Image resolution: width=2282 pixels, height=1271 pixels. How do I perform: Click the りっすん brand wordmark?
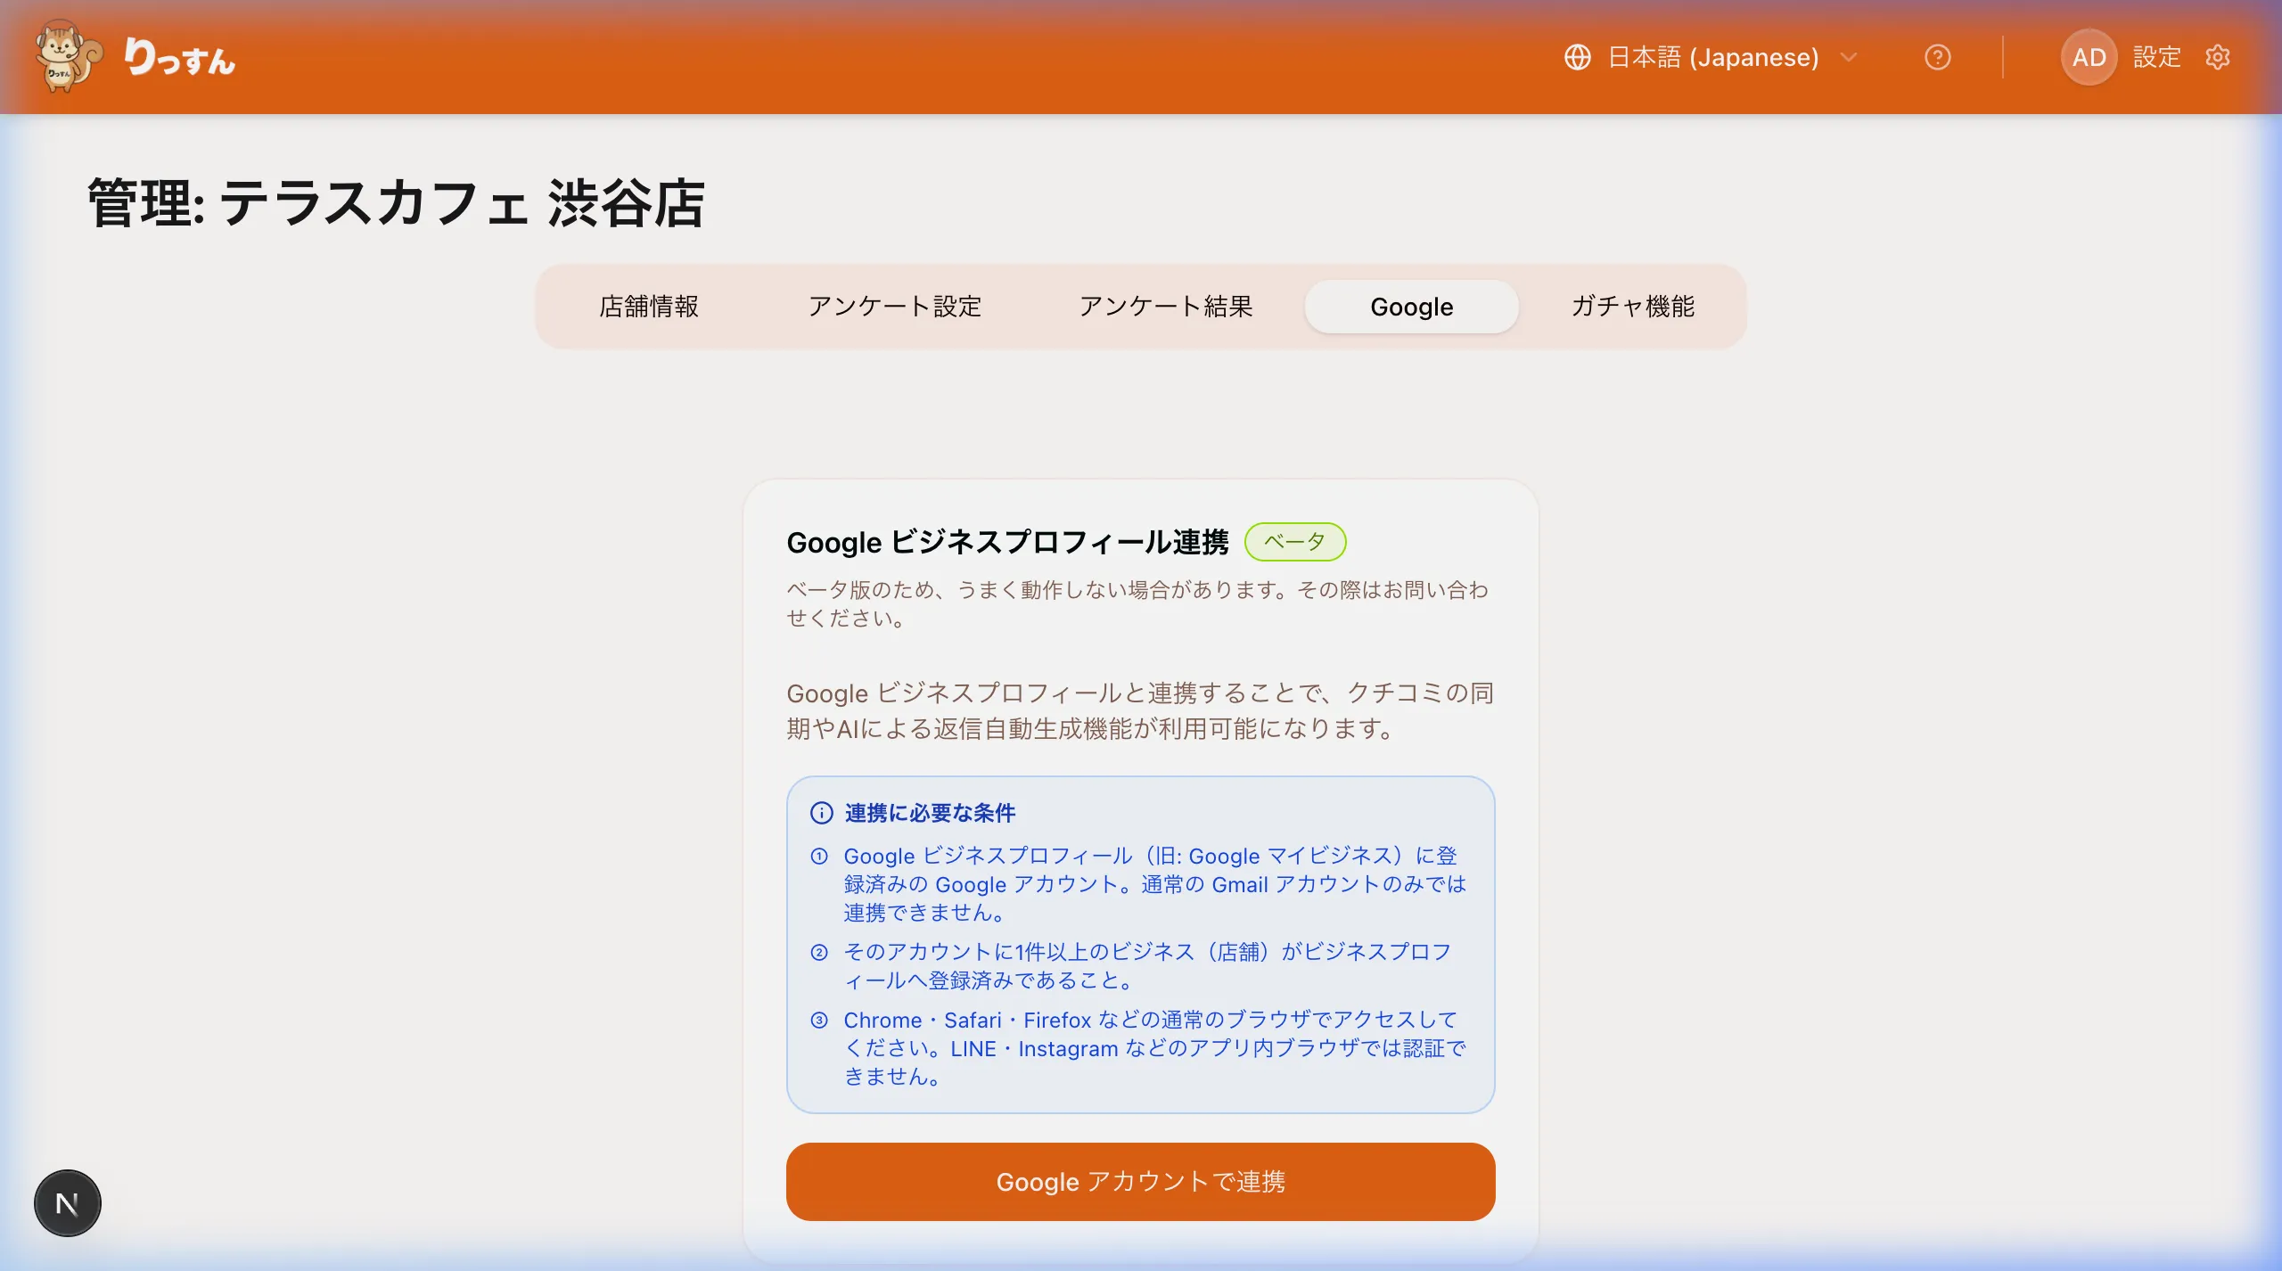[x=179, y=57]
